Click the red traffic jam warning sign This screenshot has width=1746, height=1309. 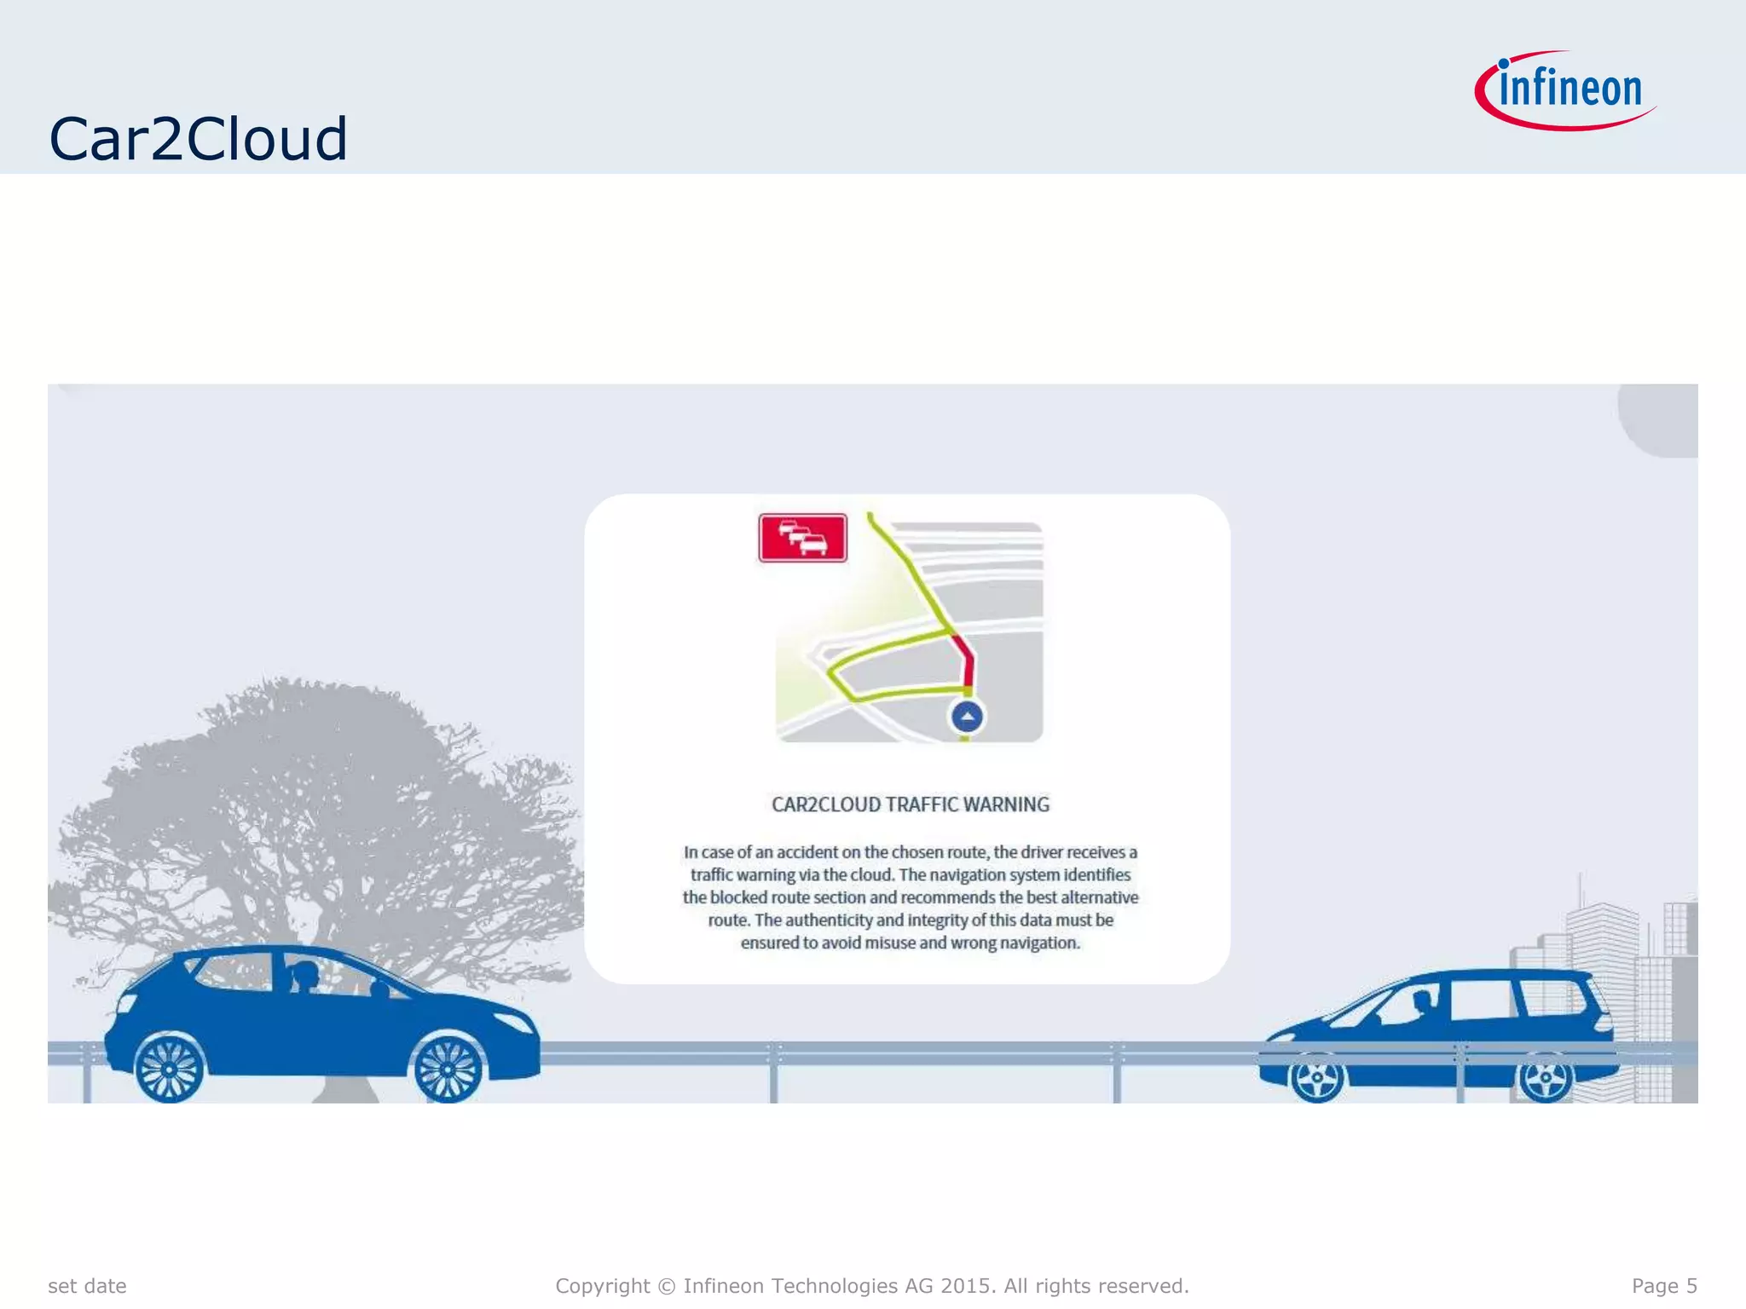click(802, 538)
